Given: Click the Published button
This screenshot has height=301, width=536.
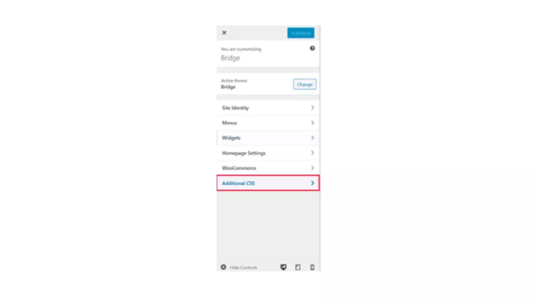Looking at the screenshot, I should coord(301,33).
